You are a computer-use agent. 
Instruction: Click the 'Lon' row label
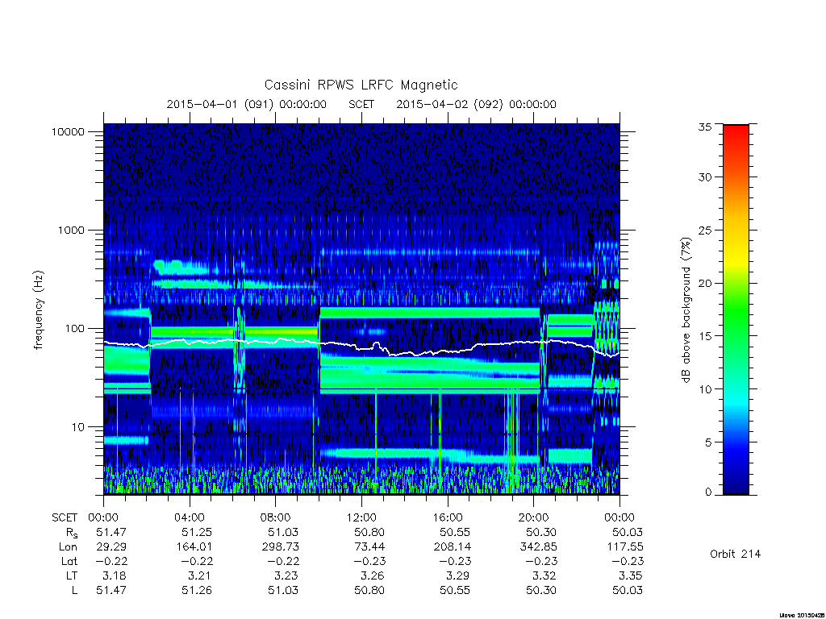68,547
